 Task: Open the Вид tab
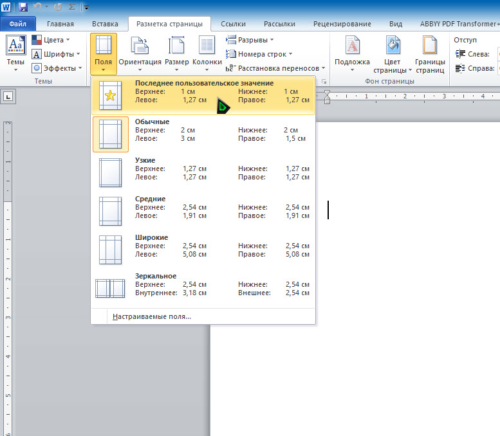[396, 24]
